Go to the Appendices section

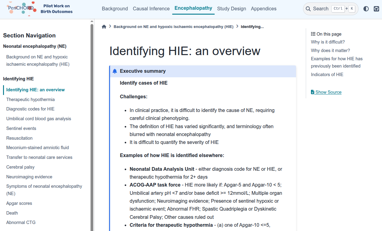[x=263, y=9]
